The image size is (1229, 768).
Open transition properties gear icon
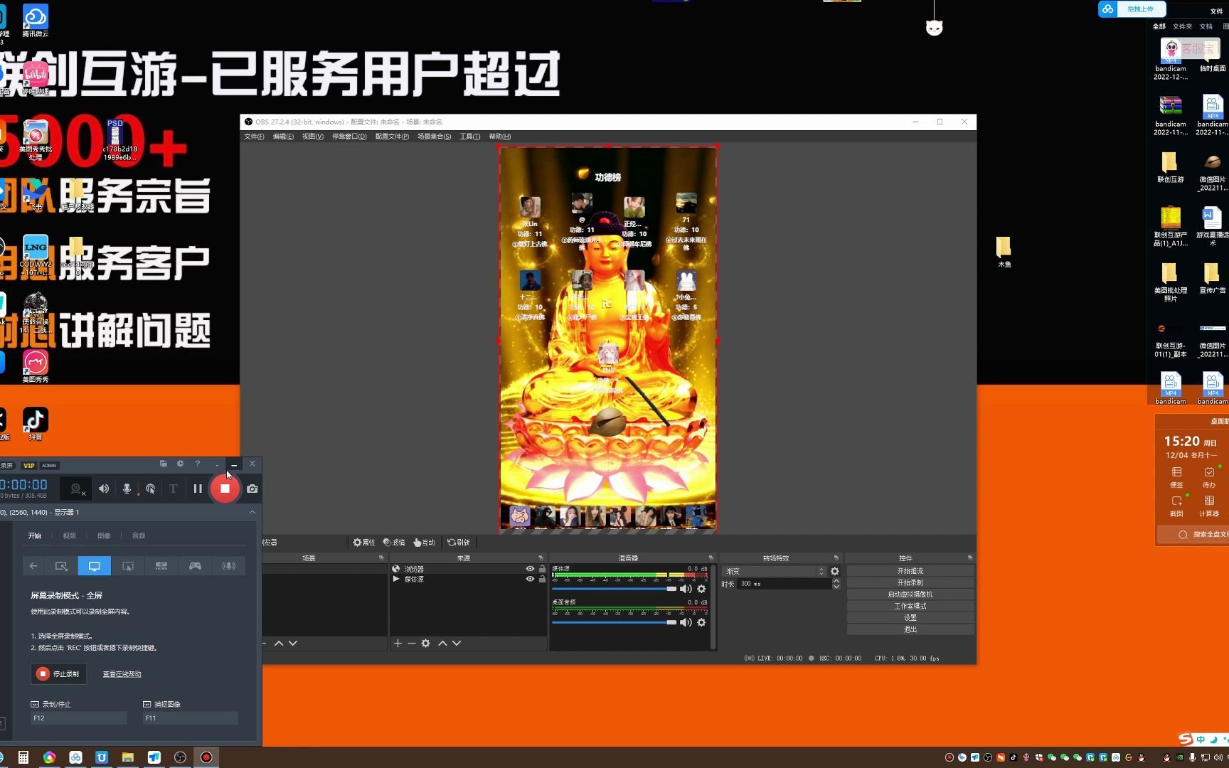(x=835, y=571)
